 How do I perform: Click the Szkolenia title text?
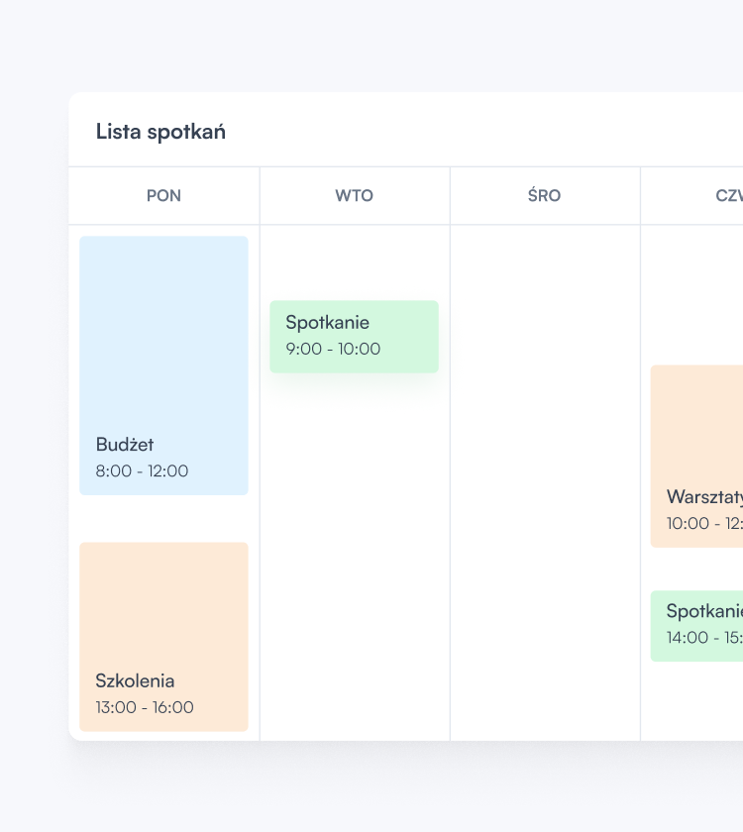tap(135, 680)
